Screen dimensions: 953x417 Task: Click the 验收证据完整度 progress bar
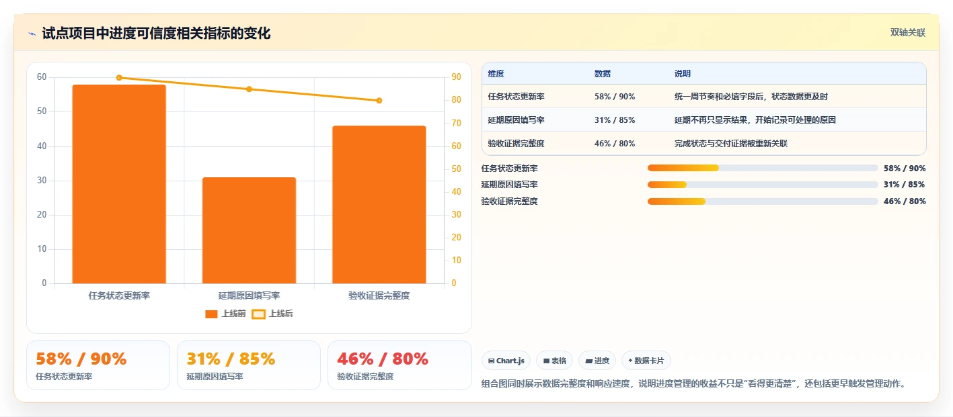point(763,201)
